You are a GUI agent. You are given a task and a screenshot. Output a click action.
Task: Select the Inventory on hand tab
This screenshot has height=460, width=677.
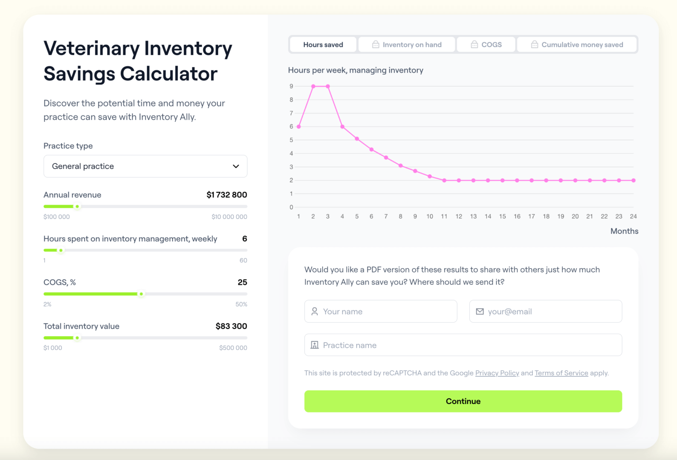click(406, 44)
